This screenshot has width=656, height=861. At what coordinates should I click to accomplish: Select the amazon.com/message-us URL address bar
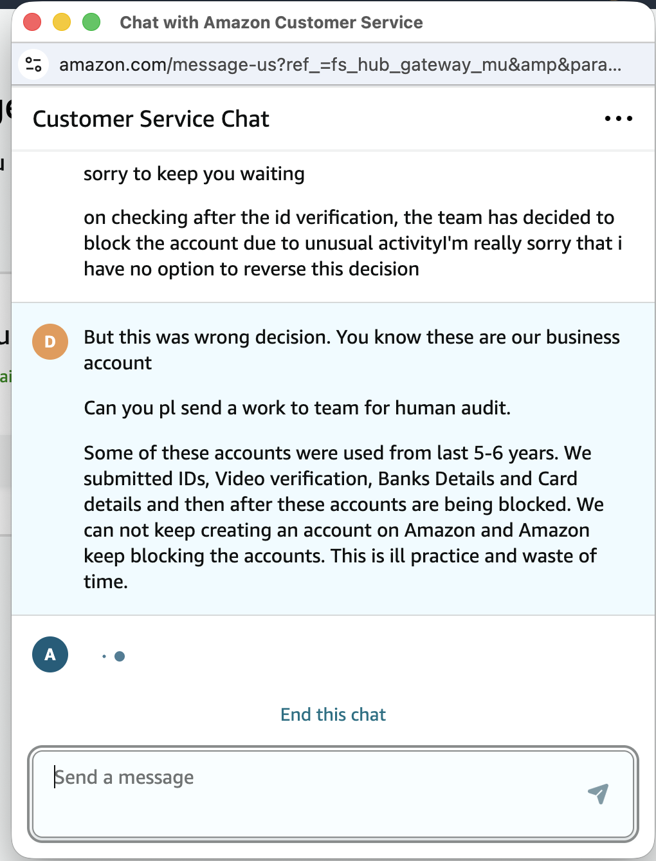point(340,64)
